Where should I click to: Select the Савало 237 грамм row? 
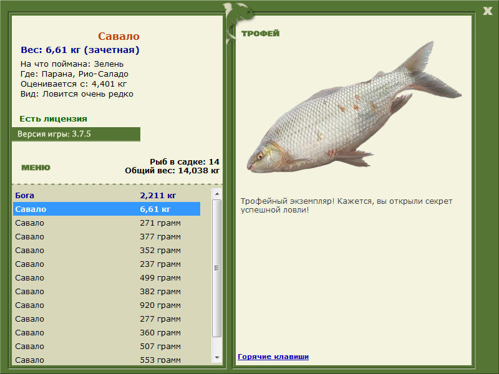pyautogui.click(x=107, y=264)
